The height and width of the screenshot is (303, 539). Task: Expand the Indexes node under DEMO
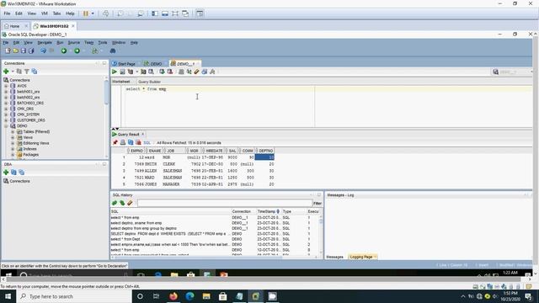pos(13,149)
